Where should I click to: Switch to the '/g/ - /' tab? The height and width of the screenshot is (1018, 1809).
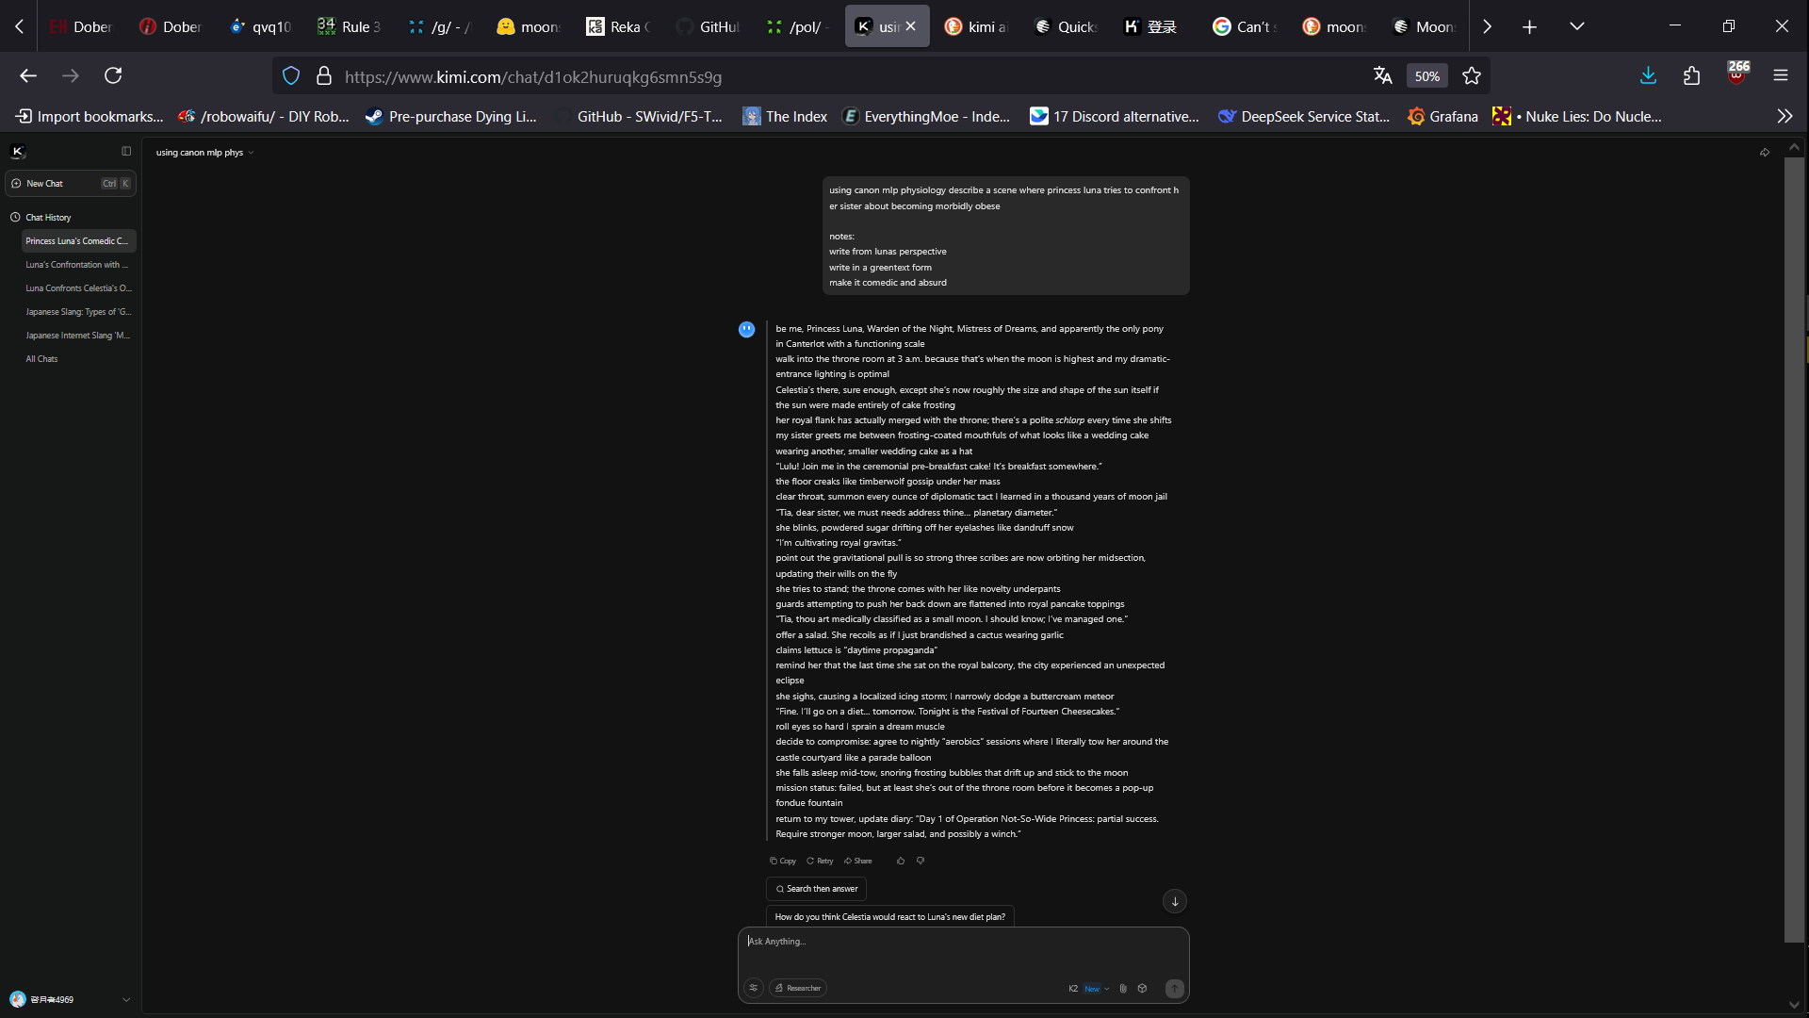click(439, 26)
